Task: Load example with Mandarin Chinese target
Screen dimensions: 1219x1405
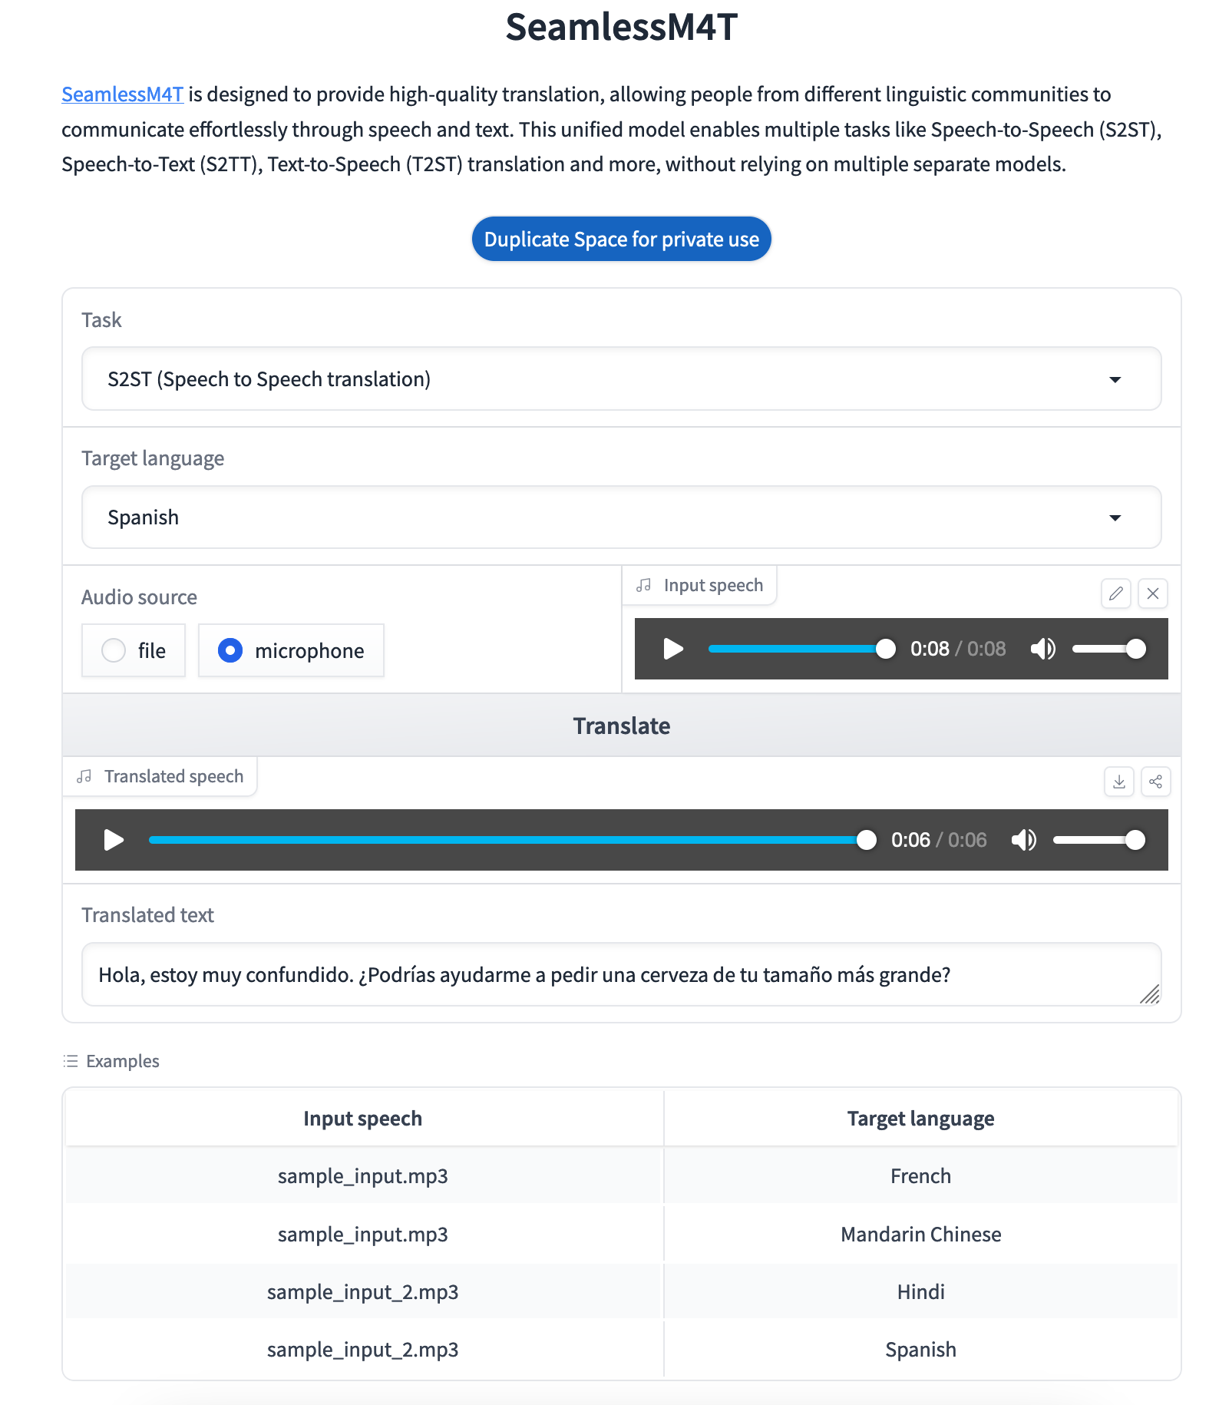Action: tap(622, 1234)
